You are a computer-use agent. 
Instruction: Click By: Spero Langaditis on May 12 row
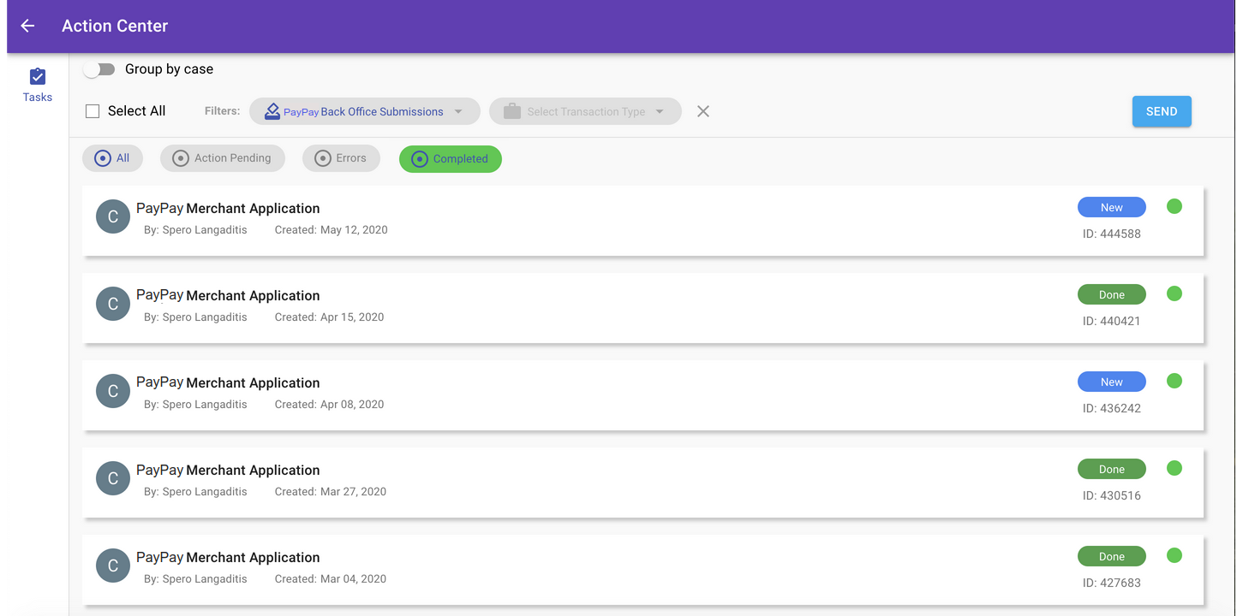[195, 230]
